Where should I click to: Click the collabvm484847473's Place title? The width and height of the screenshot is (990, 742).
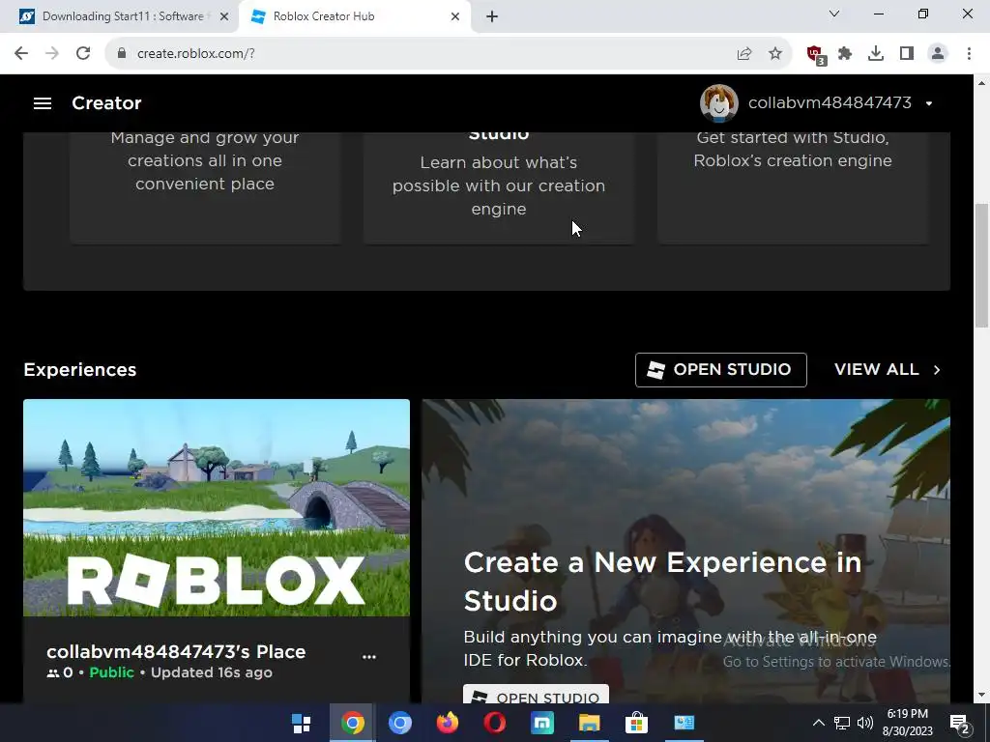click(176, 651)
